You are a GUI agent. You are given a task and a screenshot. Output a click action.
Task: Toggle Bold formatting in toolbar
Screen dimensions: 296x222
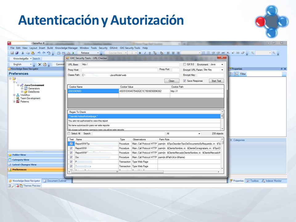pyautogui.click(x=140, y=53)
